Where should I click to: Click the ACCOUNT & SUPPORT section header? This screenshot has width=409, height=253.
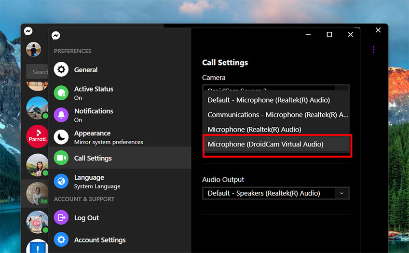tap(84, 199)
